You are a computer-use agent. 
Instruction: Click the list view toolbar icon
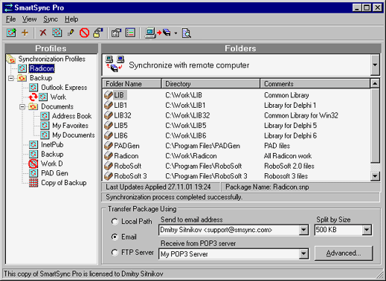130,33
